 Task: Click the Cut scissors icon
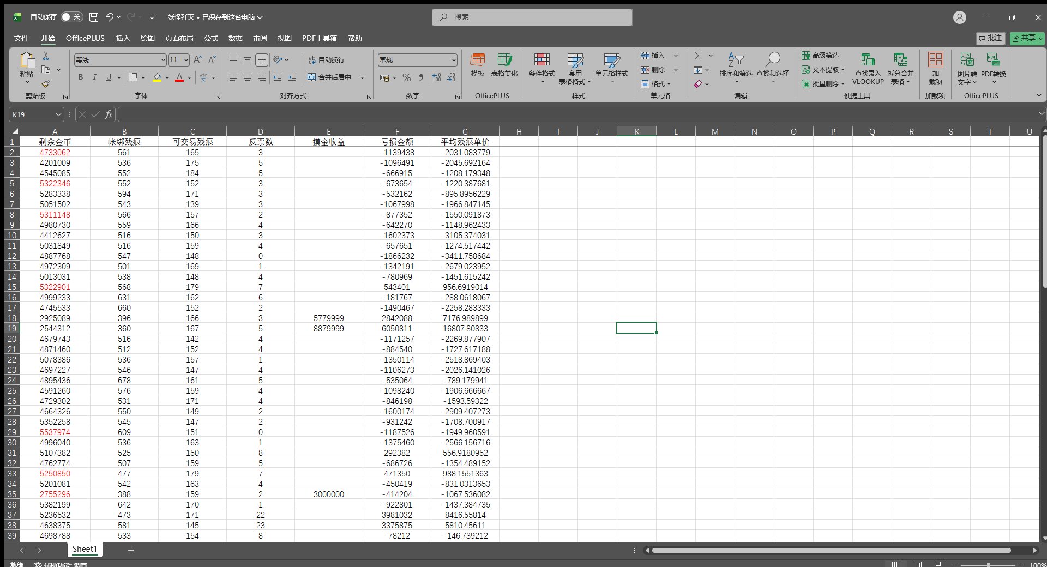46,56
